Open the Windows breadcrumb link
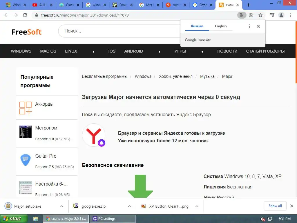 (x=143, y=76)
